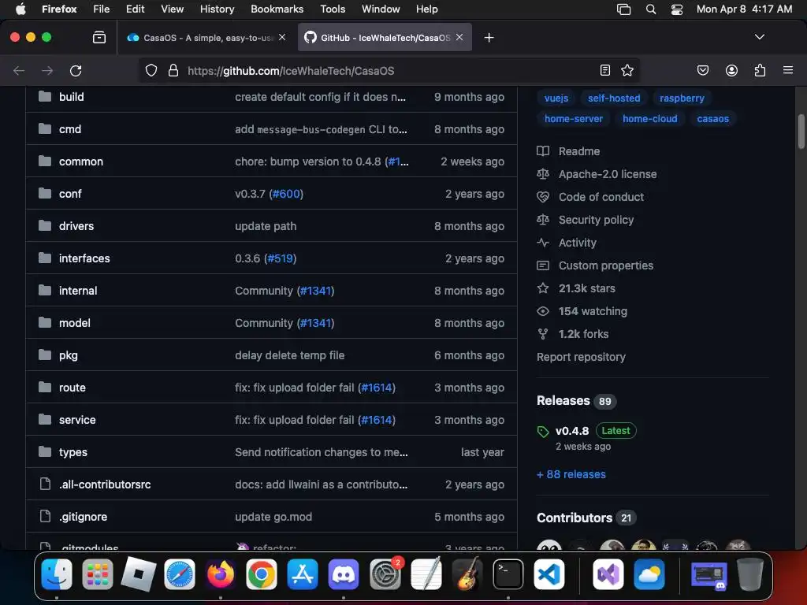View the .all-contributorsrc file
Image resolution: width=807 pixels, height=605 pixels.
[105, 484]
